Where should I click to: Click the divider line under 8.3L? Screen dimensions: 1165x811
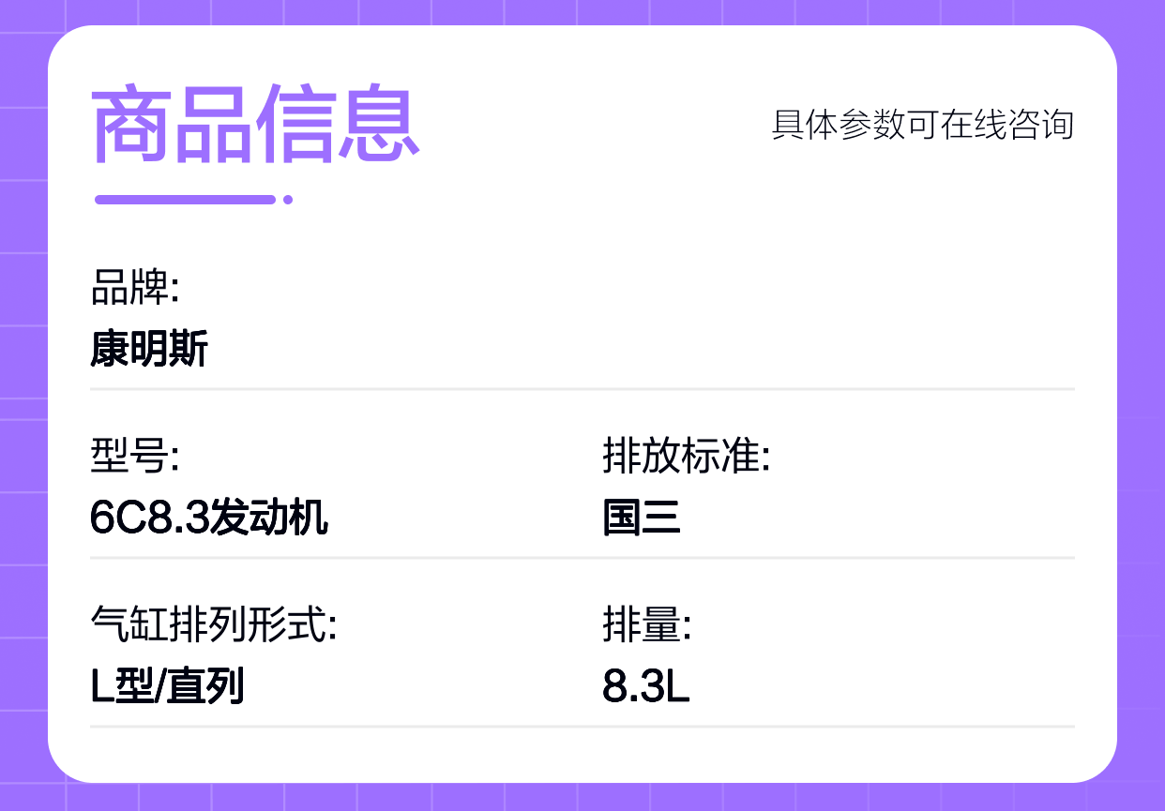(x=582, y=726)
